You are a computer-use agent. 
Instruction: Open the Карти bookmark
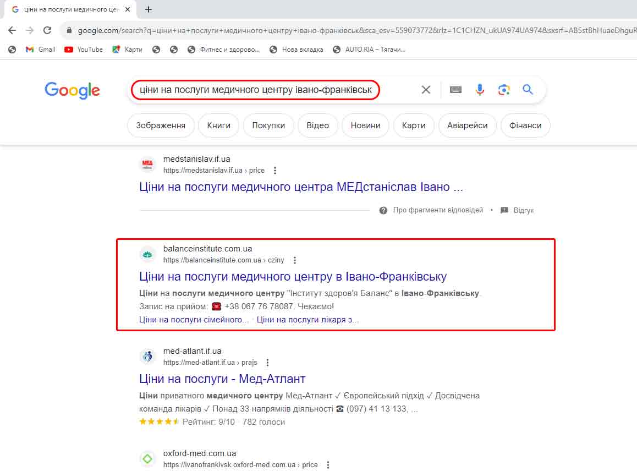[127, 50]
